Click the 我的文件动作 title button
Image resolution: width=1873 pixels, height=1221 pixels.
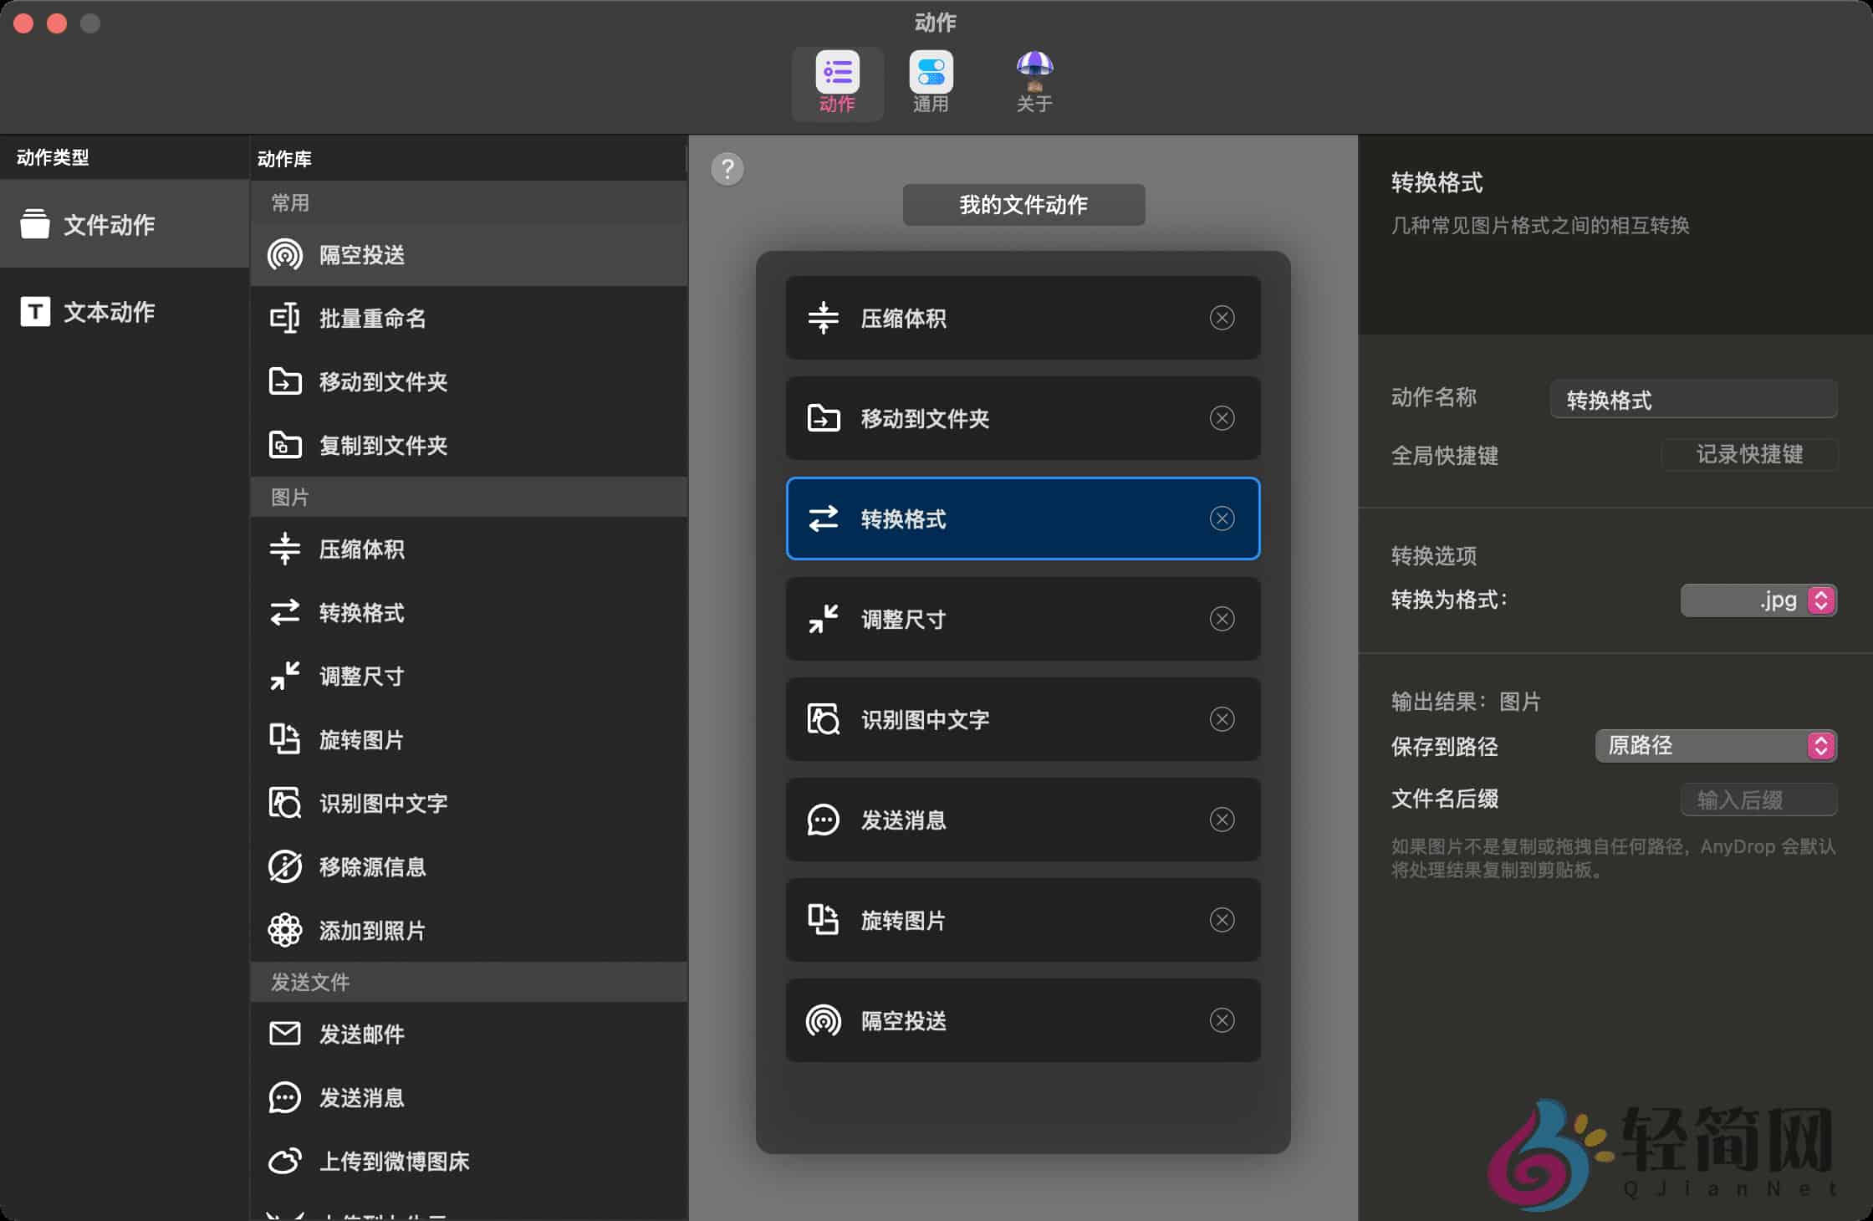coord(1023,204)
